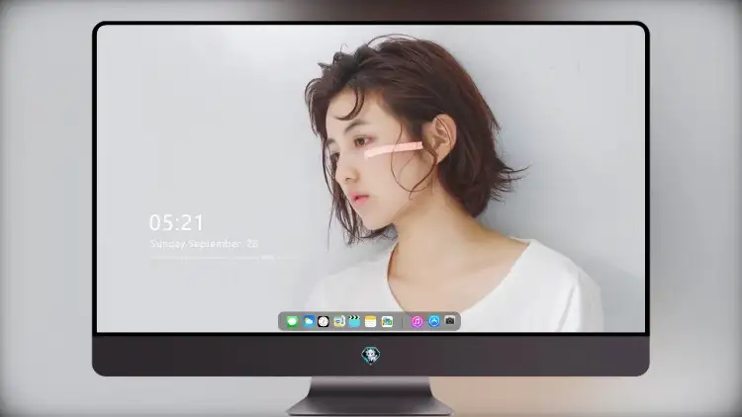Open the Camera app in the dock
742x417 pixels.
point(449,321)
